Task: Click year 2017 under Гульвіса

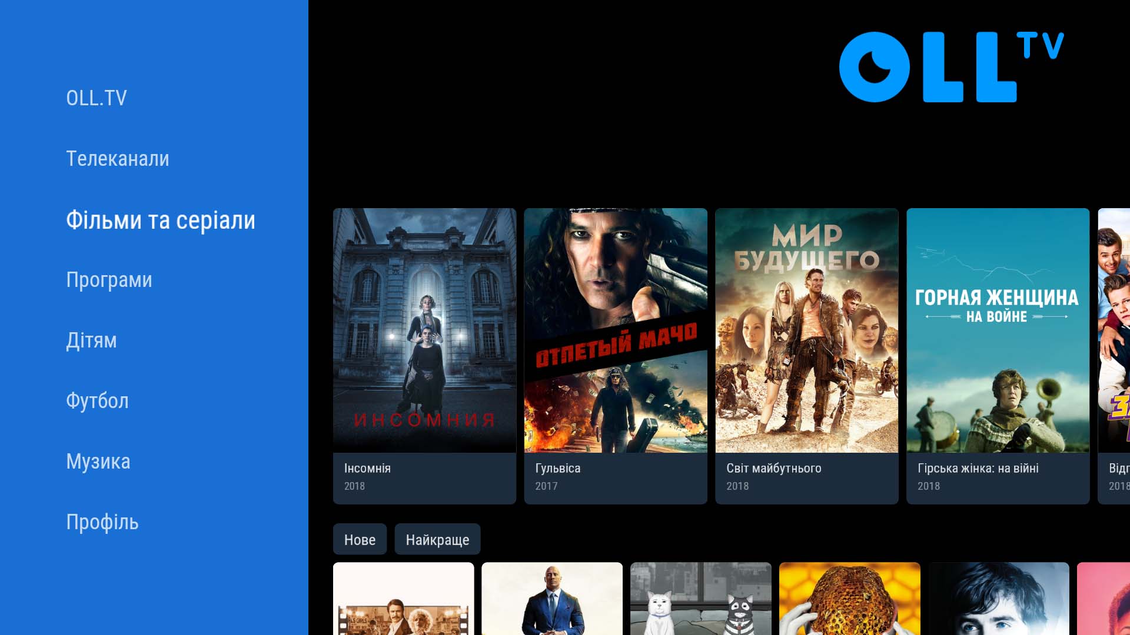Action: click(x=546, y=486)
